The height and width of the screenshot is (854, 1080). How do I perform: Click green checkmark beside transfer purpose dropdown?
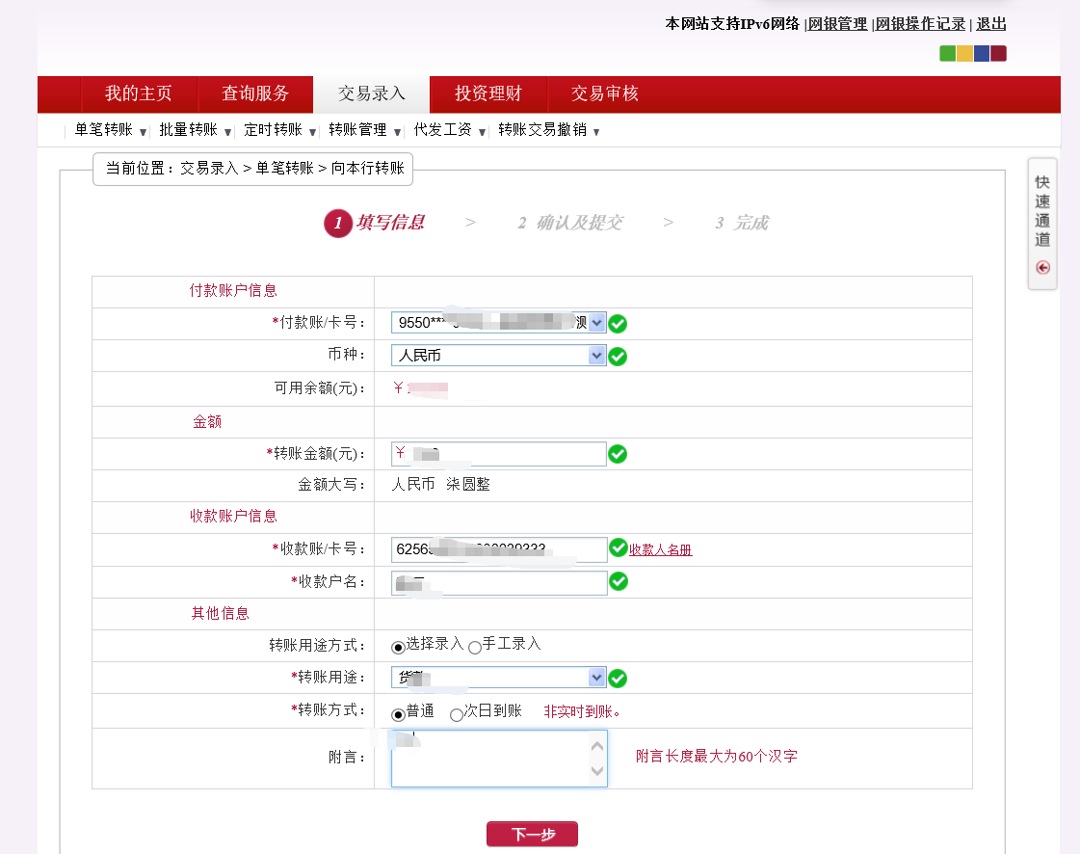coord(618,679)
